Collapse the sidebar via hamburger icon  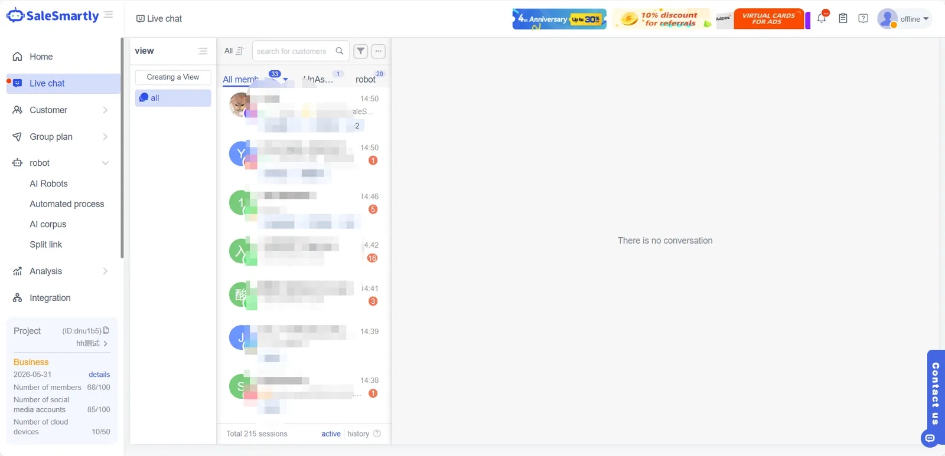tap(109, 15)
